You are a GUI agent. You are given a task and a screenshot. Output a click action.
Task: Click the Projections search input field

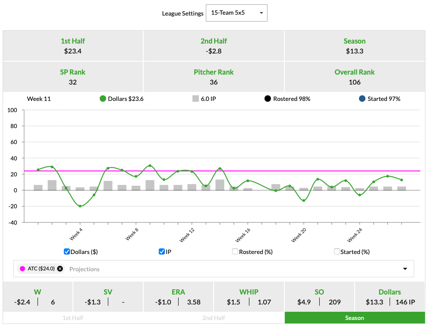(x=216, y=269)
